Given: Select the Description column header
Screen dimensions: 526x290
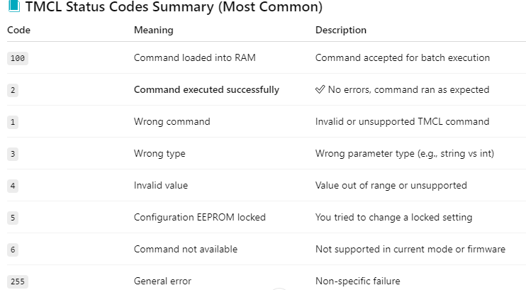Looking at the screenshot, I should pyautogui.click(x=341, y=30).
